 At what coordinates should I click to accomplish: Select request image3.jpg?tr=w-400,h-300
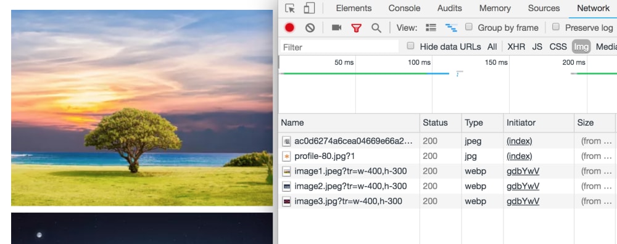(348, 201)
